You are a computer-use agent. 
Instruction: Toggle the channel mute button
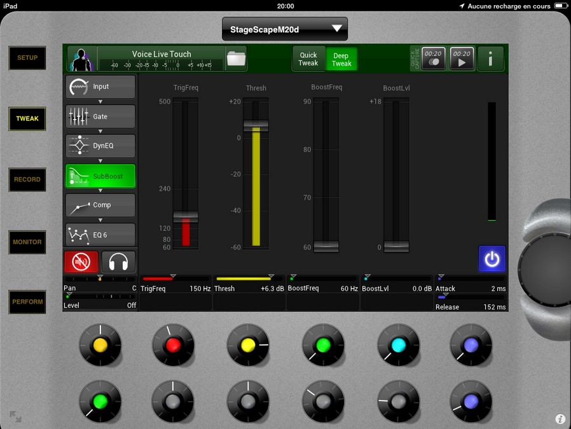(x=81, y=262)
